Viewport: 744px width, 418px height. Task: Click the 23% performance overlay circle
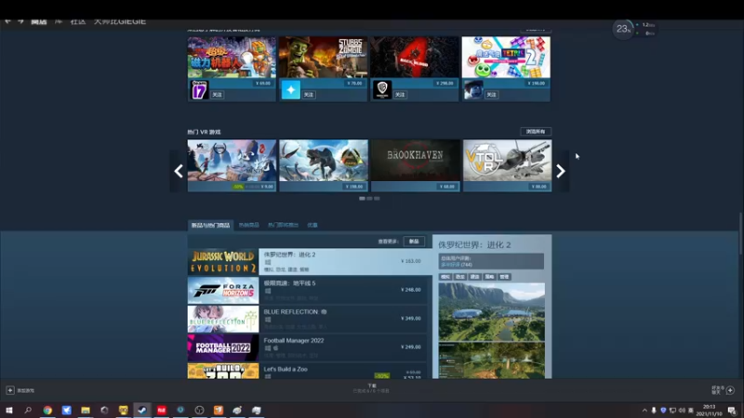[x=623, y=30]
